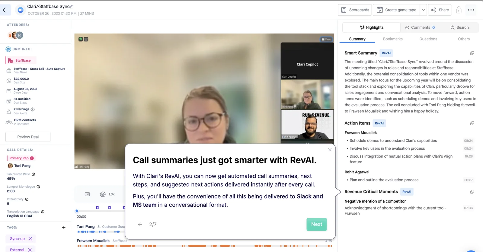The width and height of the screenshot is (483, 252).
Task: Click the Next button in the popup
Action: pos(317,224)
